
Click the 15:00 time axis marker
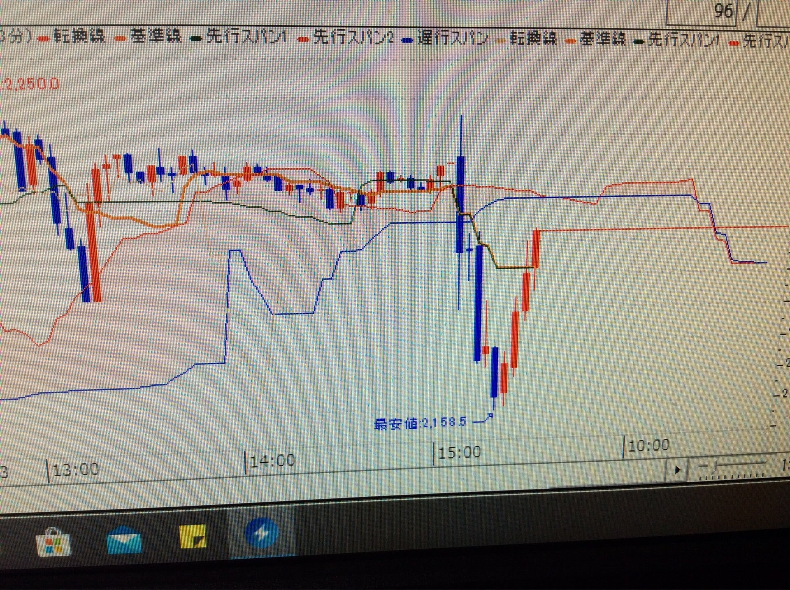(x=459, y=453)
